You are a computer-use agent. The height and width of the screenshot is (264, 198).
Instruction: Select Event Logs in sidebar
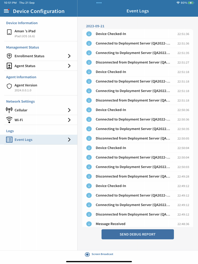(x=39, y=140)
